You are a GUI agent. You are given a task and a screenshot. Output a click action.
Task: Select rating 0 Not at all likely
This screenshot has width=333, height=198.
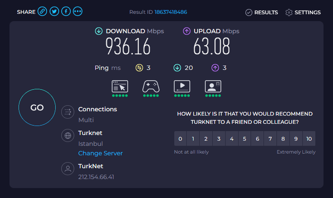180,139
